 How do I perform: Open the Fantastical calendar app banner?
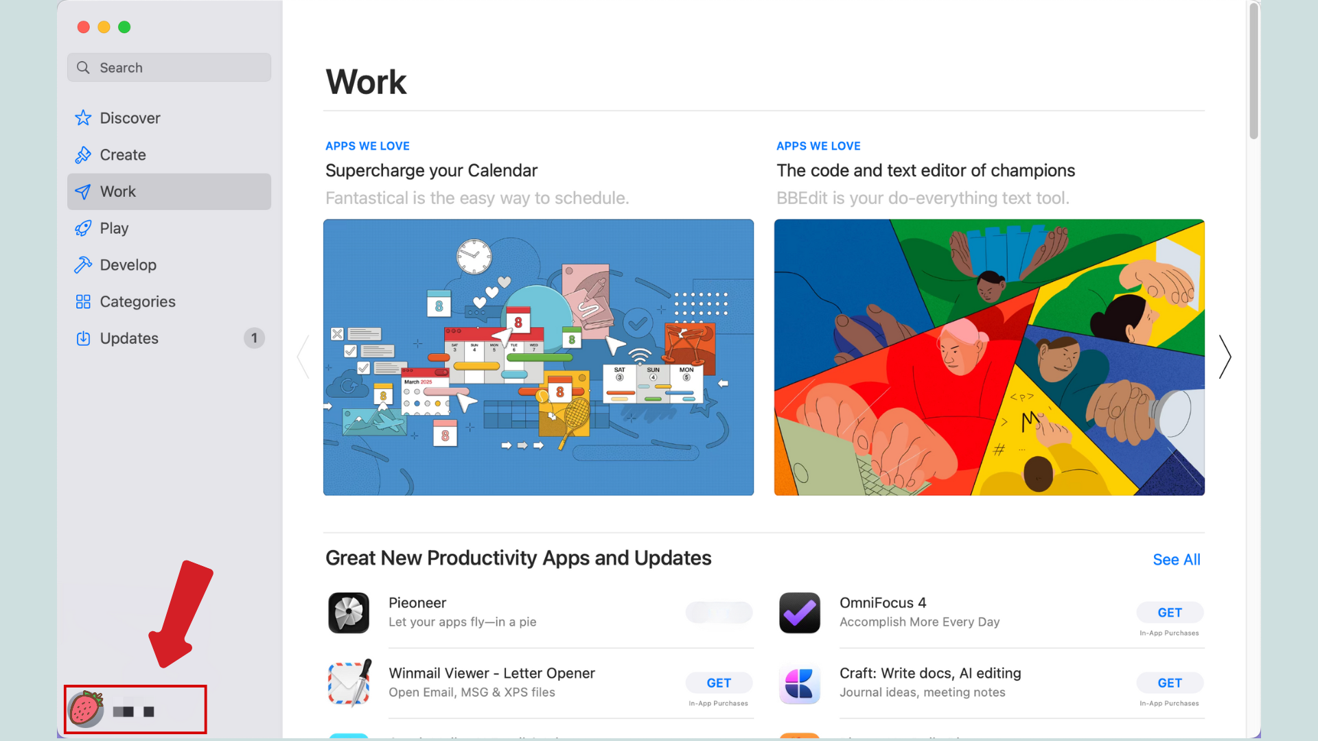(540, 357)
